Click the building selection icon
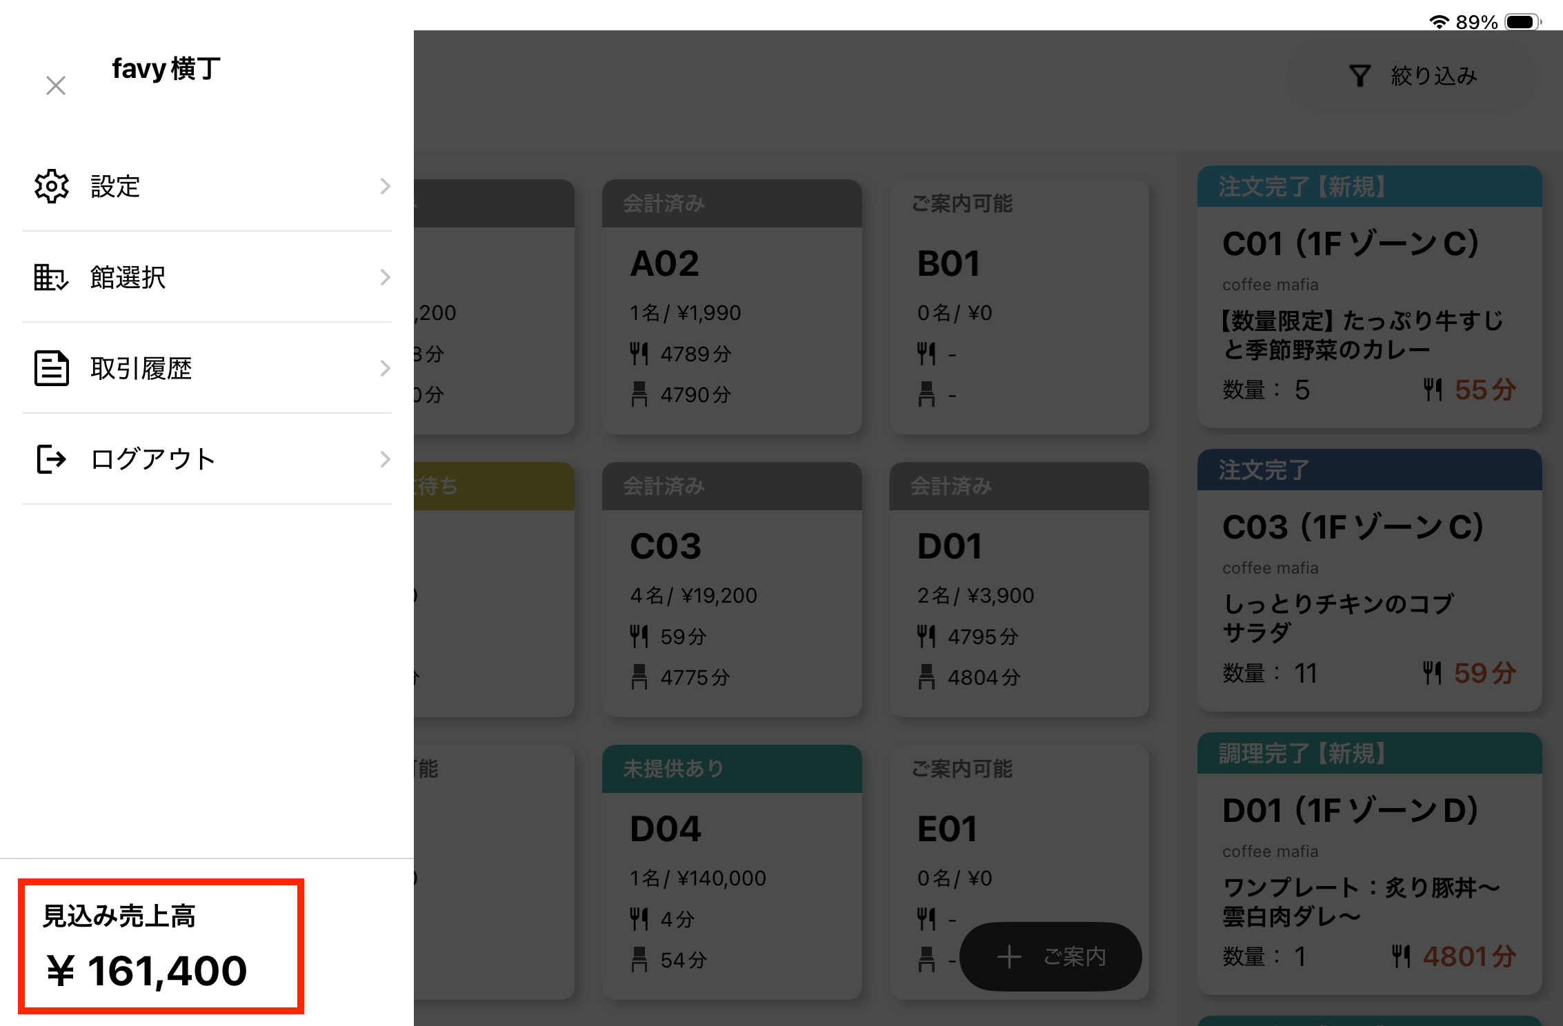This screenshot has height=1026, width=1563. point(52,277)
